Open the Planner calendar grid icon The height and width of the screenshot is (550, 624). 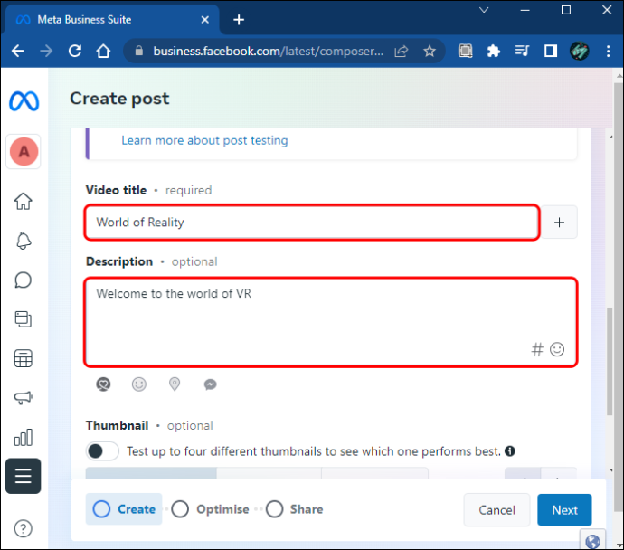pyautogui.click(x=24, y=358)
